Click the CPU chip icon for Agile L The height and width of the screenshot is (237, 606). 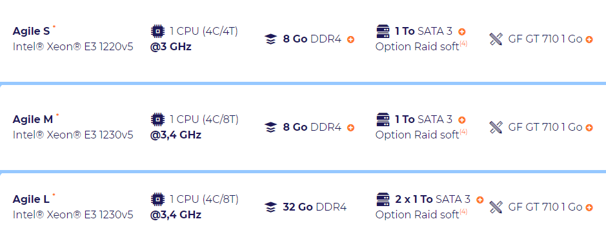point(157,199)
